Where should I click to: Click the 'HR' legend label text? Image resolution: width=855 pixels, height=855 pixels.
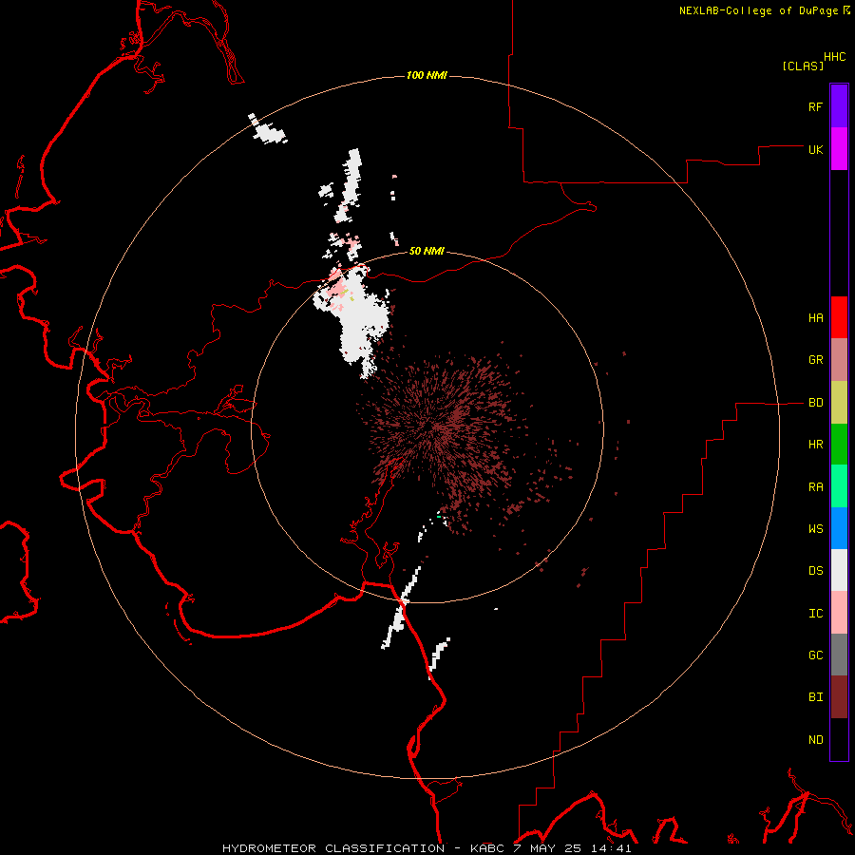click(815, 445)
